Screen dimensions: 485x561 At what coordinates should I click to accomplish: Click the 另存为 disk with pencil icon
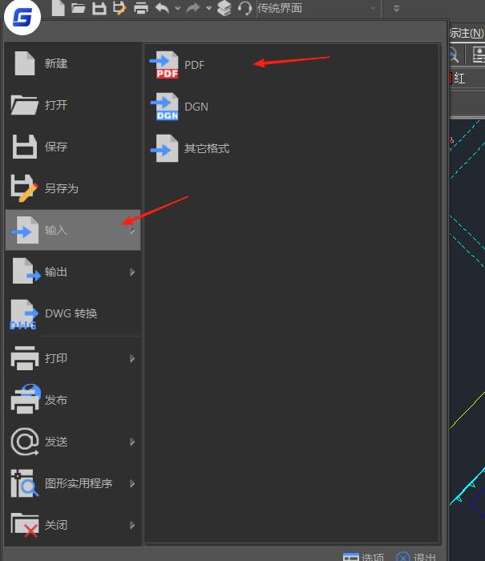coord(24,188)
